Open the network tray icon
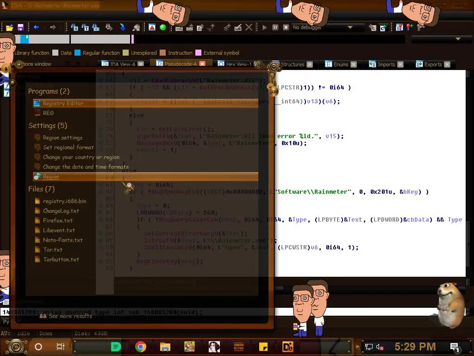This screenshot has width=474, height=356. [368, 347]
